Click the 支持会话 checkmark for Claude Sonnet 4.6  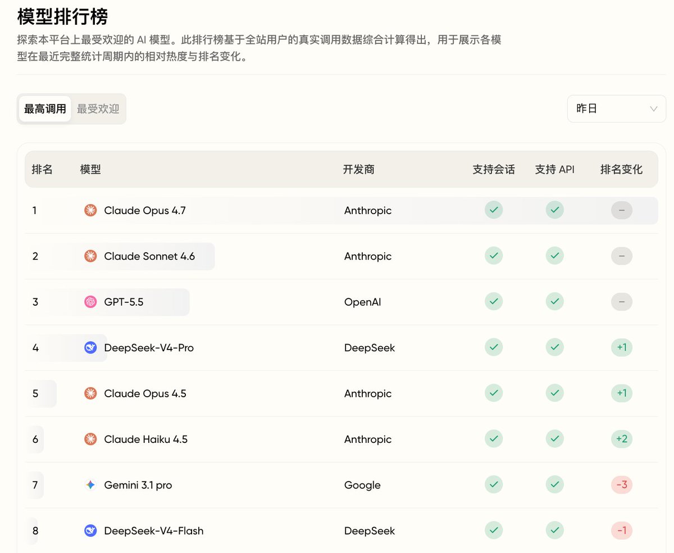(494, 256)
